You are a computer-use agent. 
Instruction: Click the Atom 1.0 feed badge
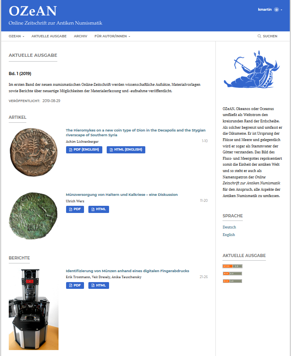232,266
